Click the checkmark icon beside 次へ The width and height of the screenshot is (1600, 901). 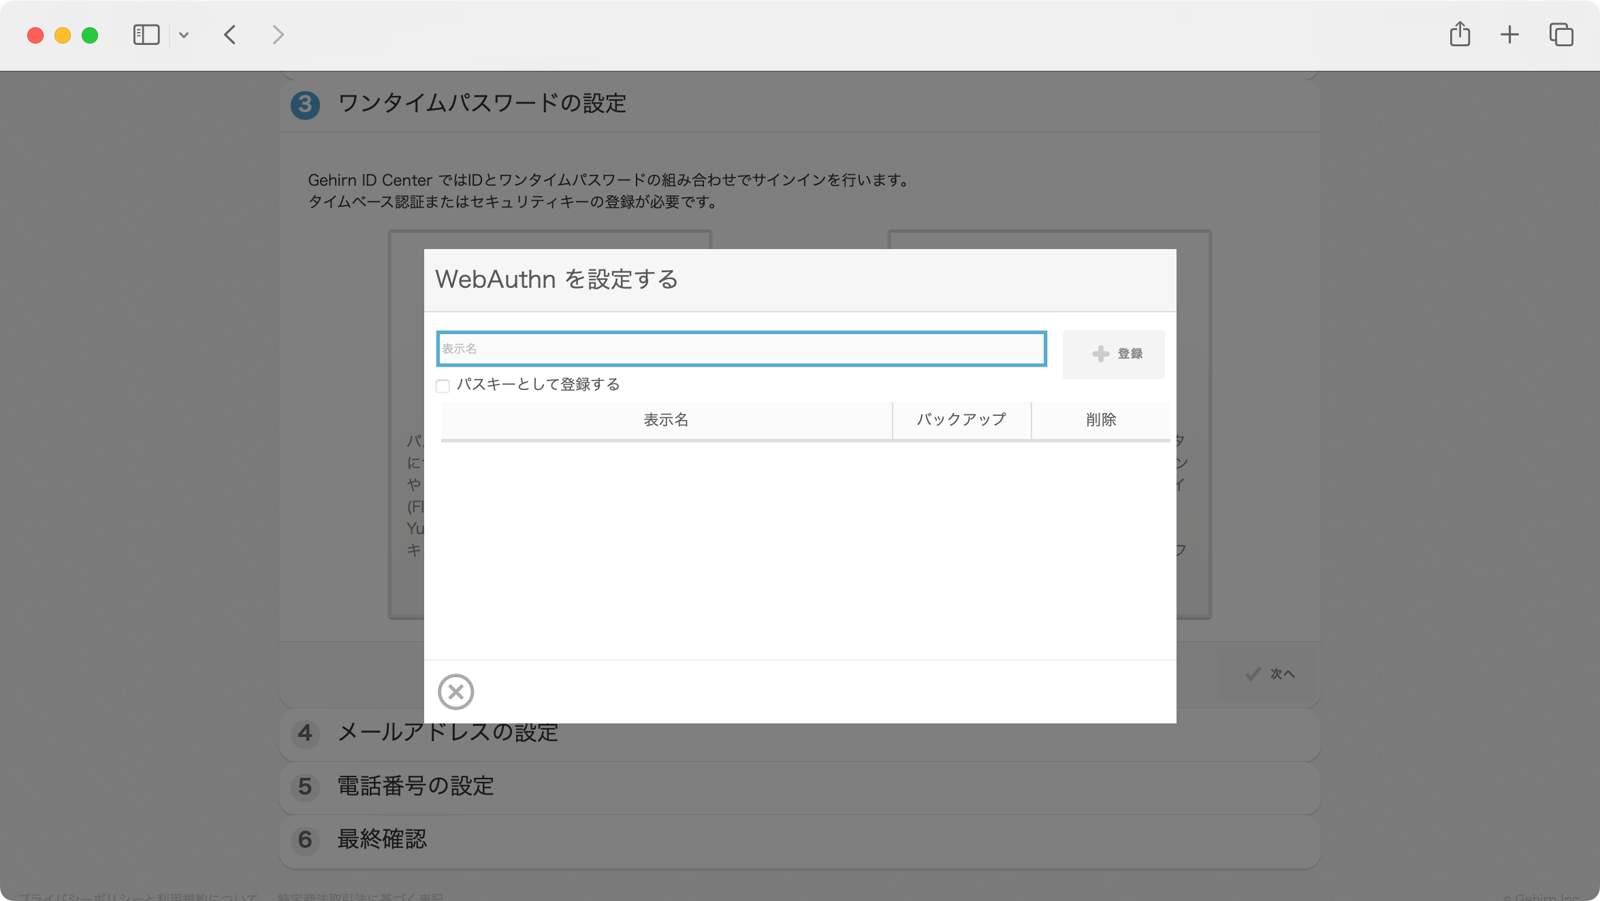(1251, 673)
